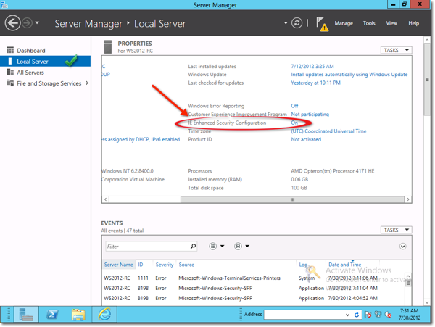Click the Server Manager taskbar icon
Screen dimensions: 435x327
click(x=26, y=315)
